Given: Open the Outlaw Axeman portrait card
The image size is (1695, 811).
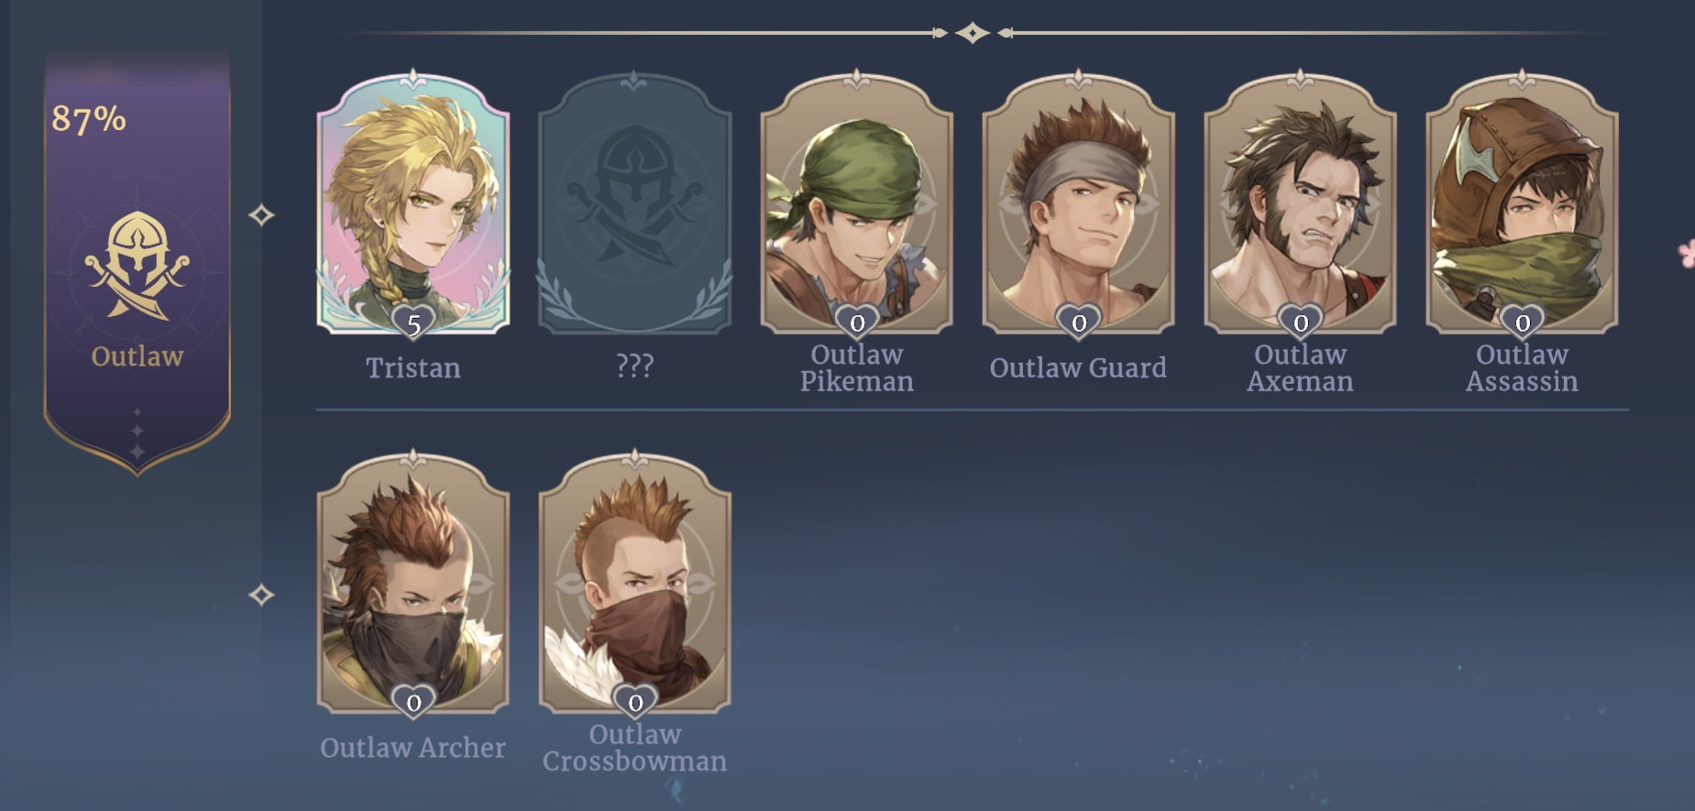Looking at the screenshot, I should [x=1300, y=202].
